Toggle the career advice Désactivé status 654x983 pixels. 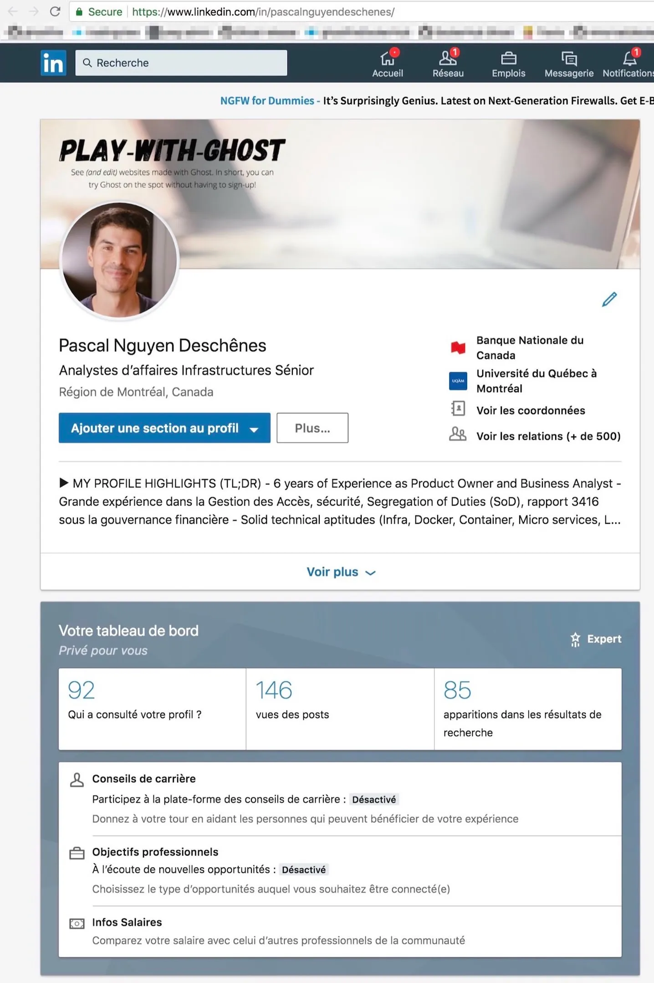click(x=374, y=800)
